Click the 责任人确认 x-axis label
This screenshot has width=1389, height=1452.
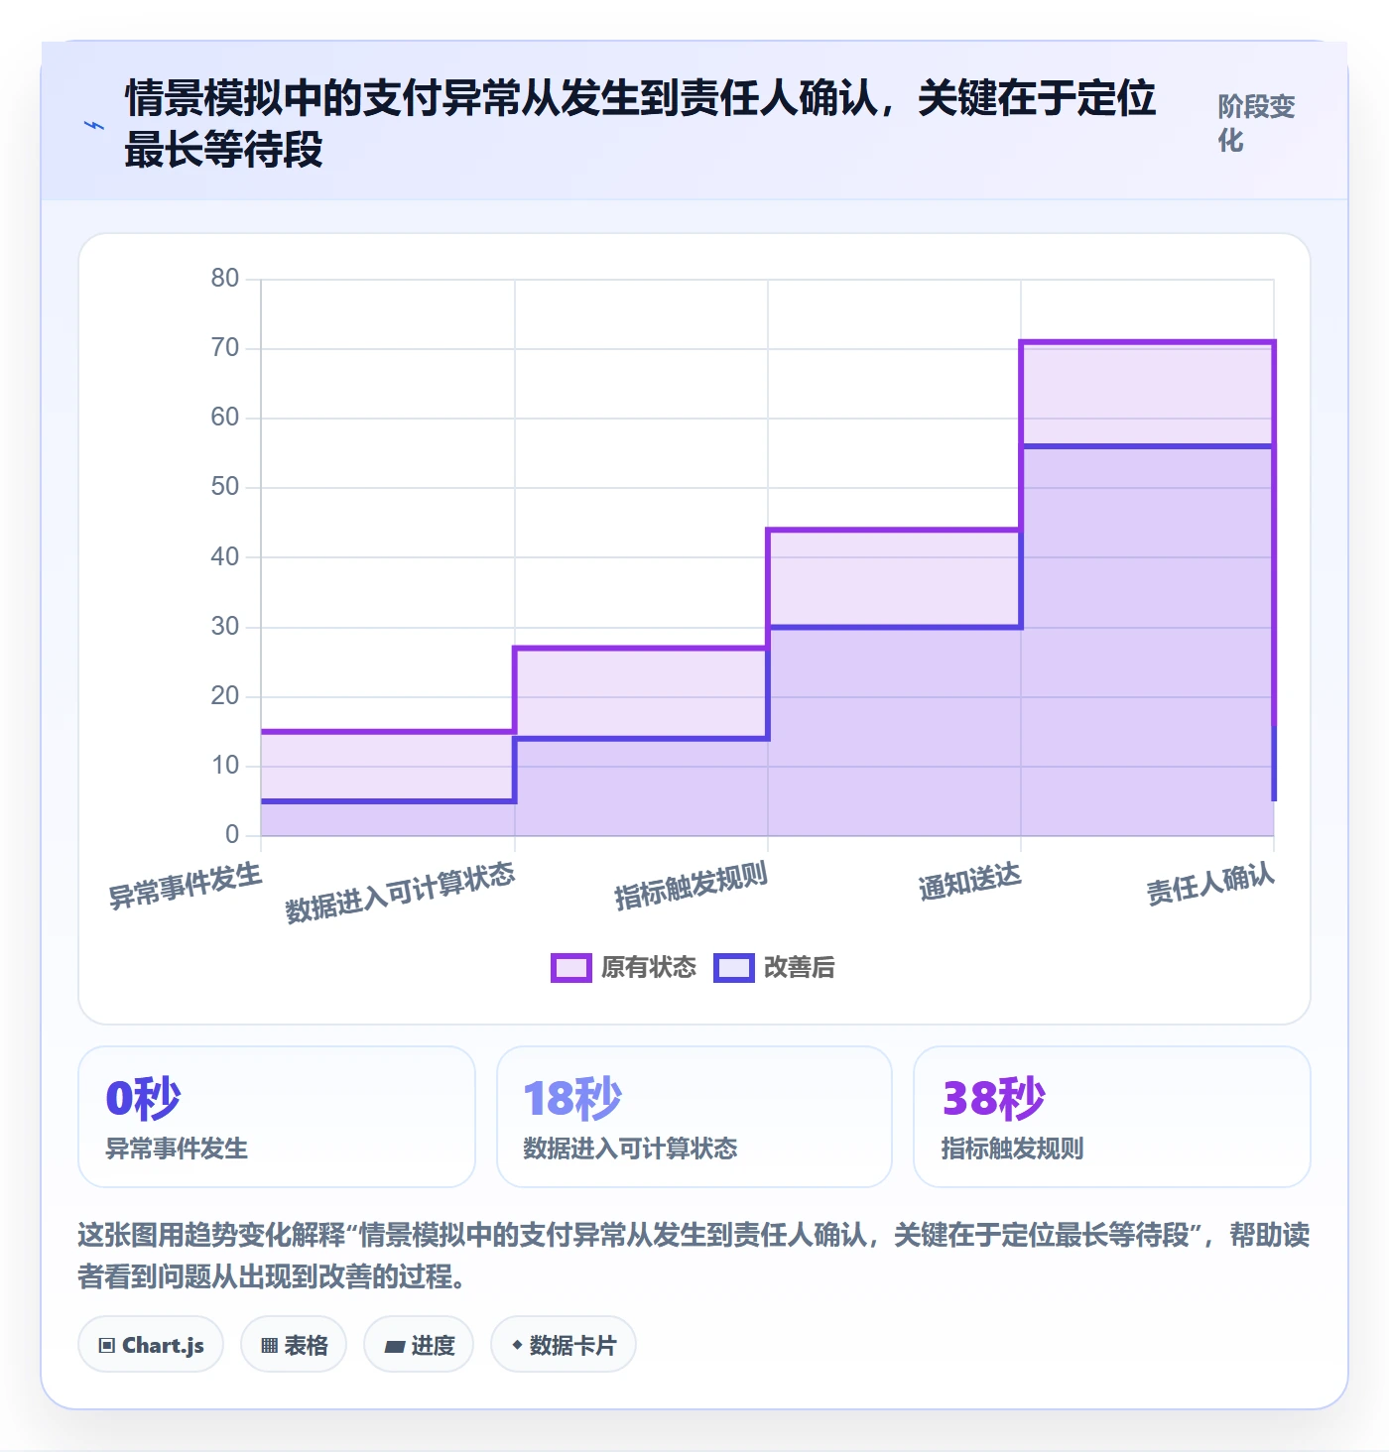coord(1210,884)
